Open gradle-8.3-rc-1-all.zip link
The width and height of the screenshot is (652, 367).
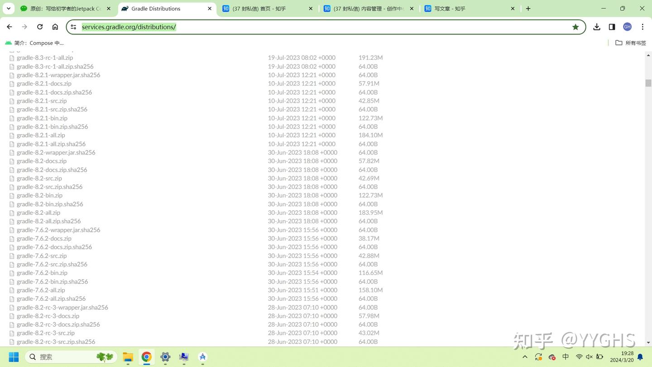click(x=45, y=58)
